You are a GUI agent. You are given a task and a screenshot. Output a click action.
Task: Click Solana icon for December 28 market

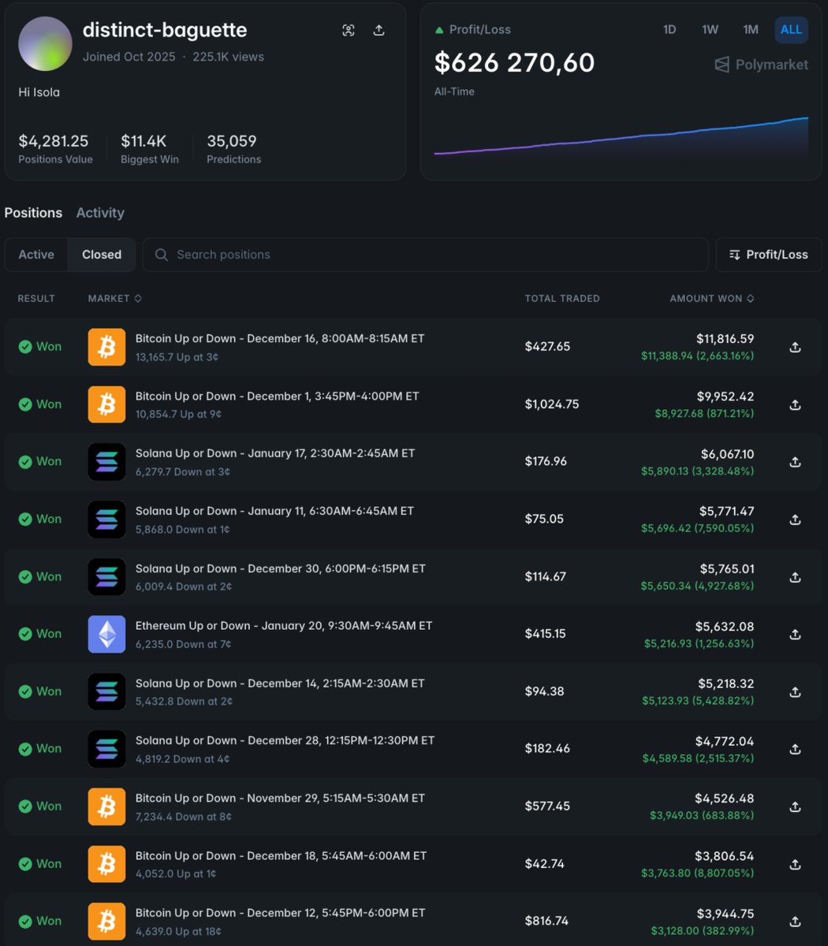(106, 749)
